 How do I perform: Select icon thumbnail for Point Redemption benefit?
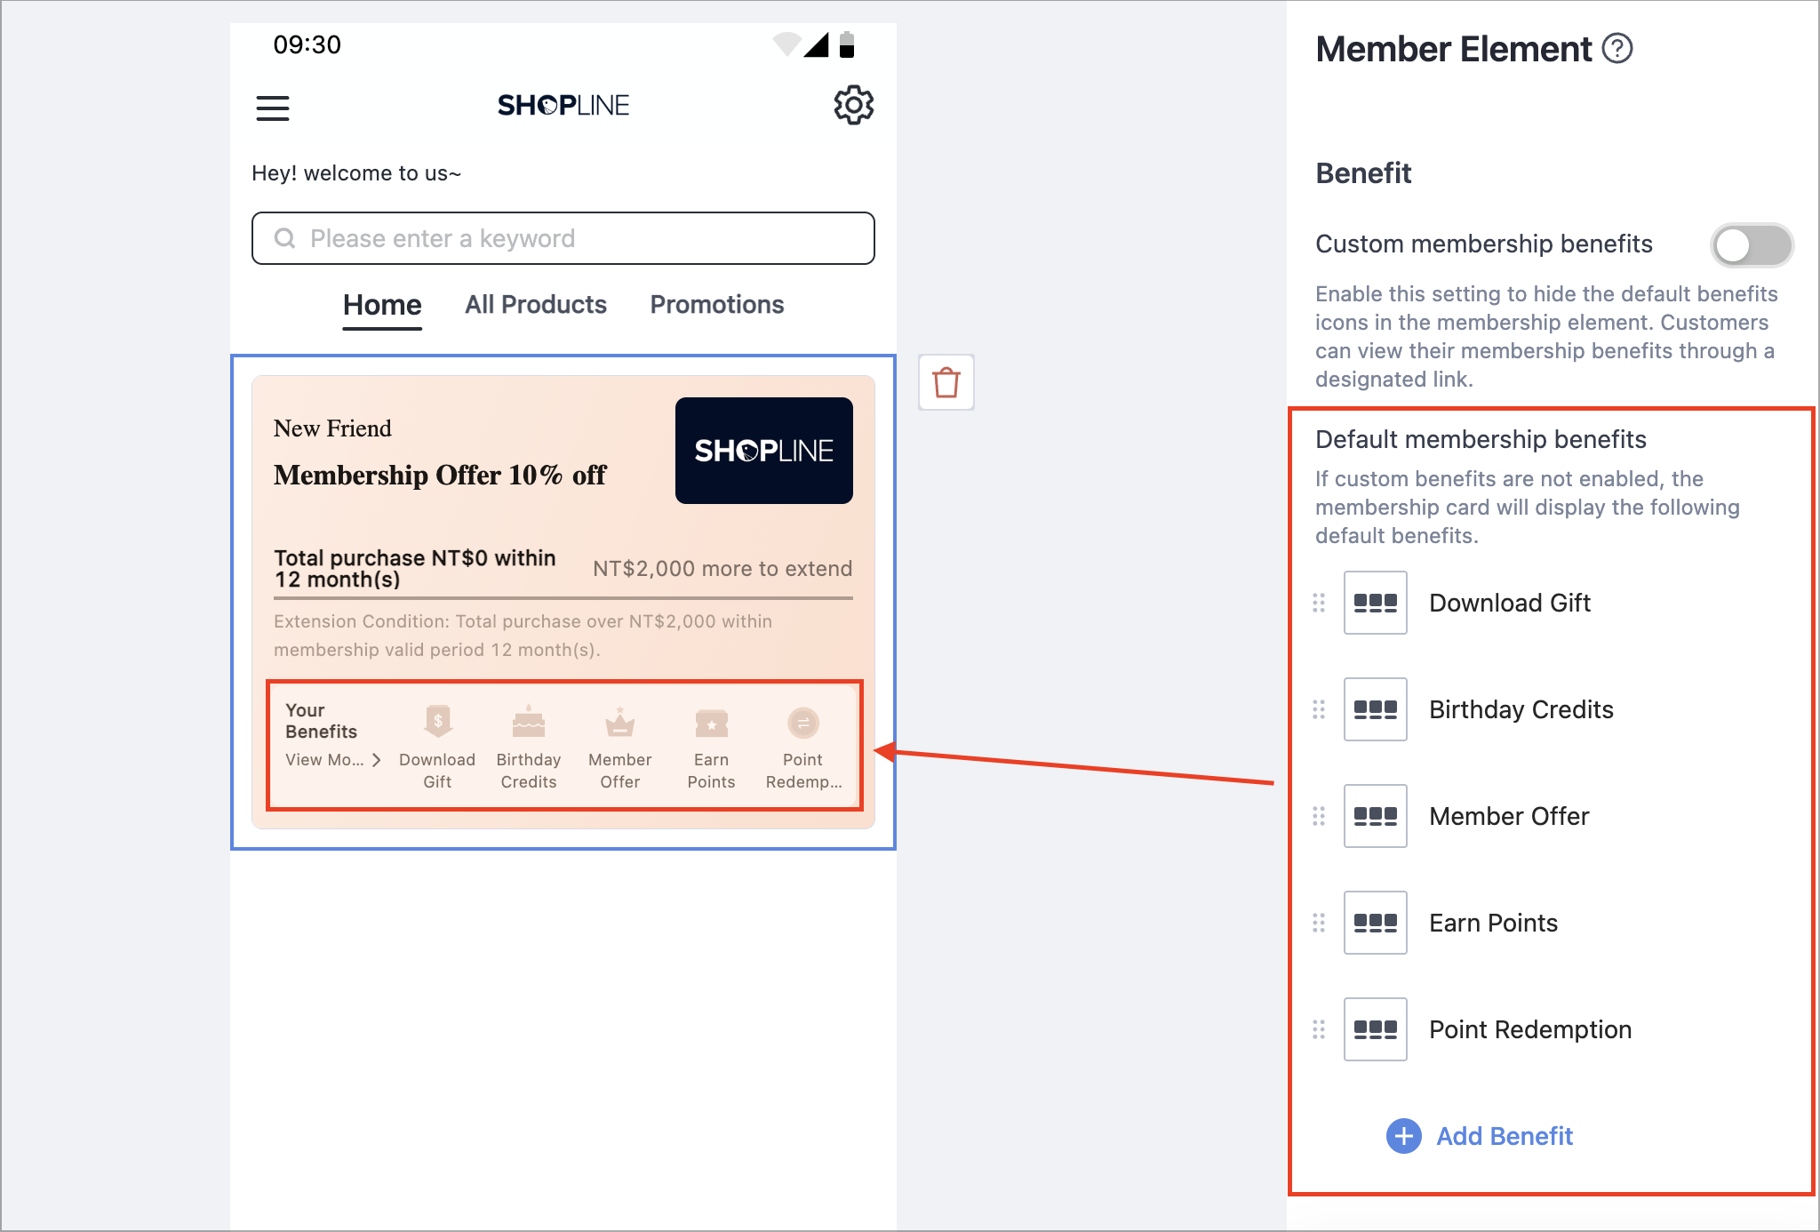[1376, 1029]
